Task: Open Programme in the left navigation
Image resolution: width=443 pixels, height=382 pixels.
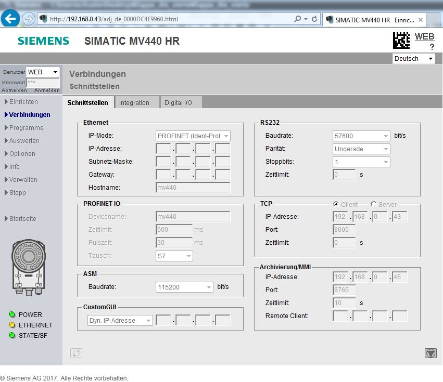Action: tap(26, 127)
